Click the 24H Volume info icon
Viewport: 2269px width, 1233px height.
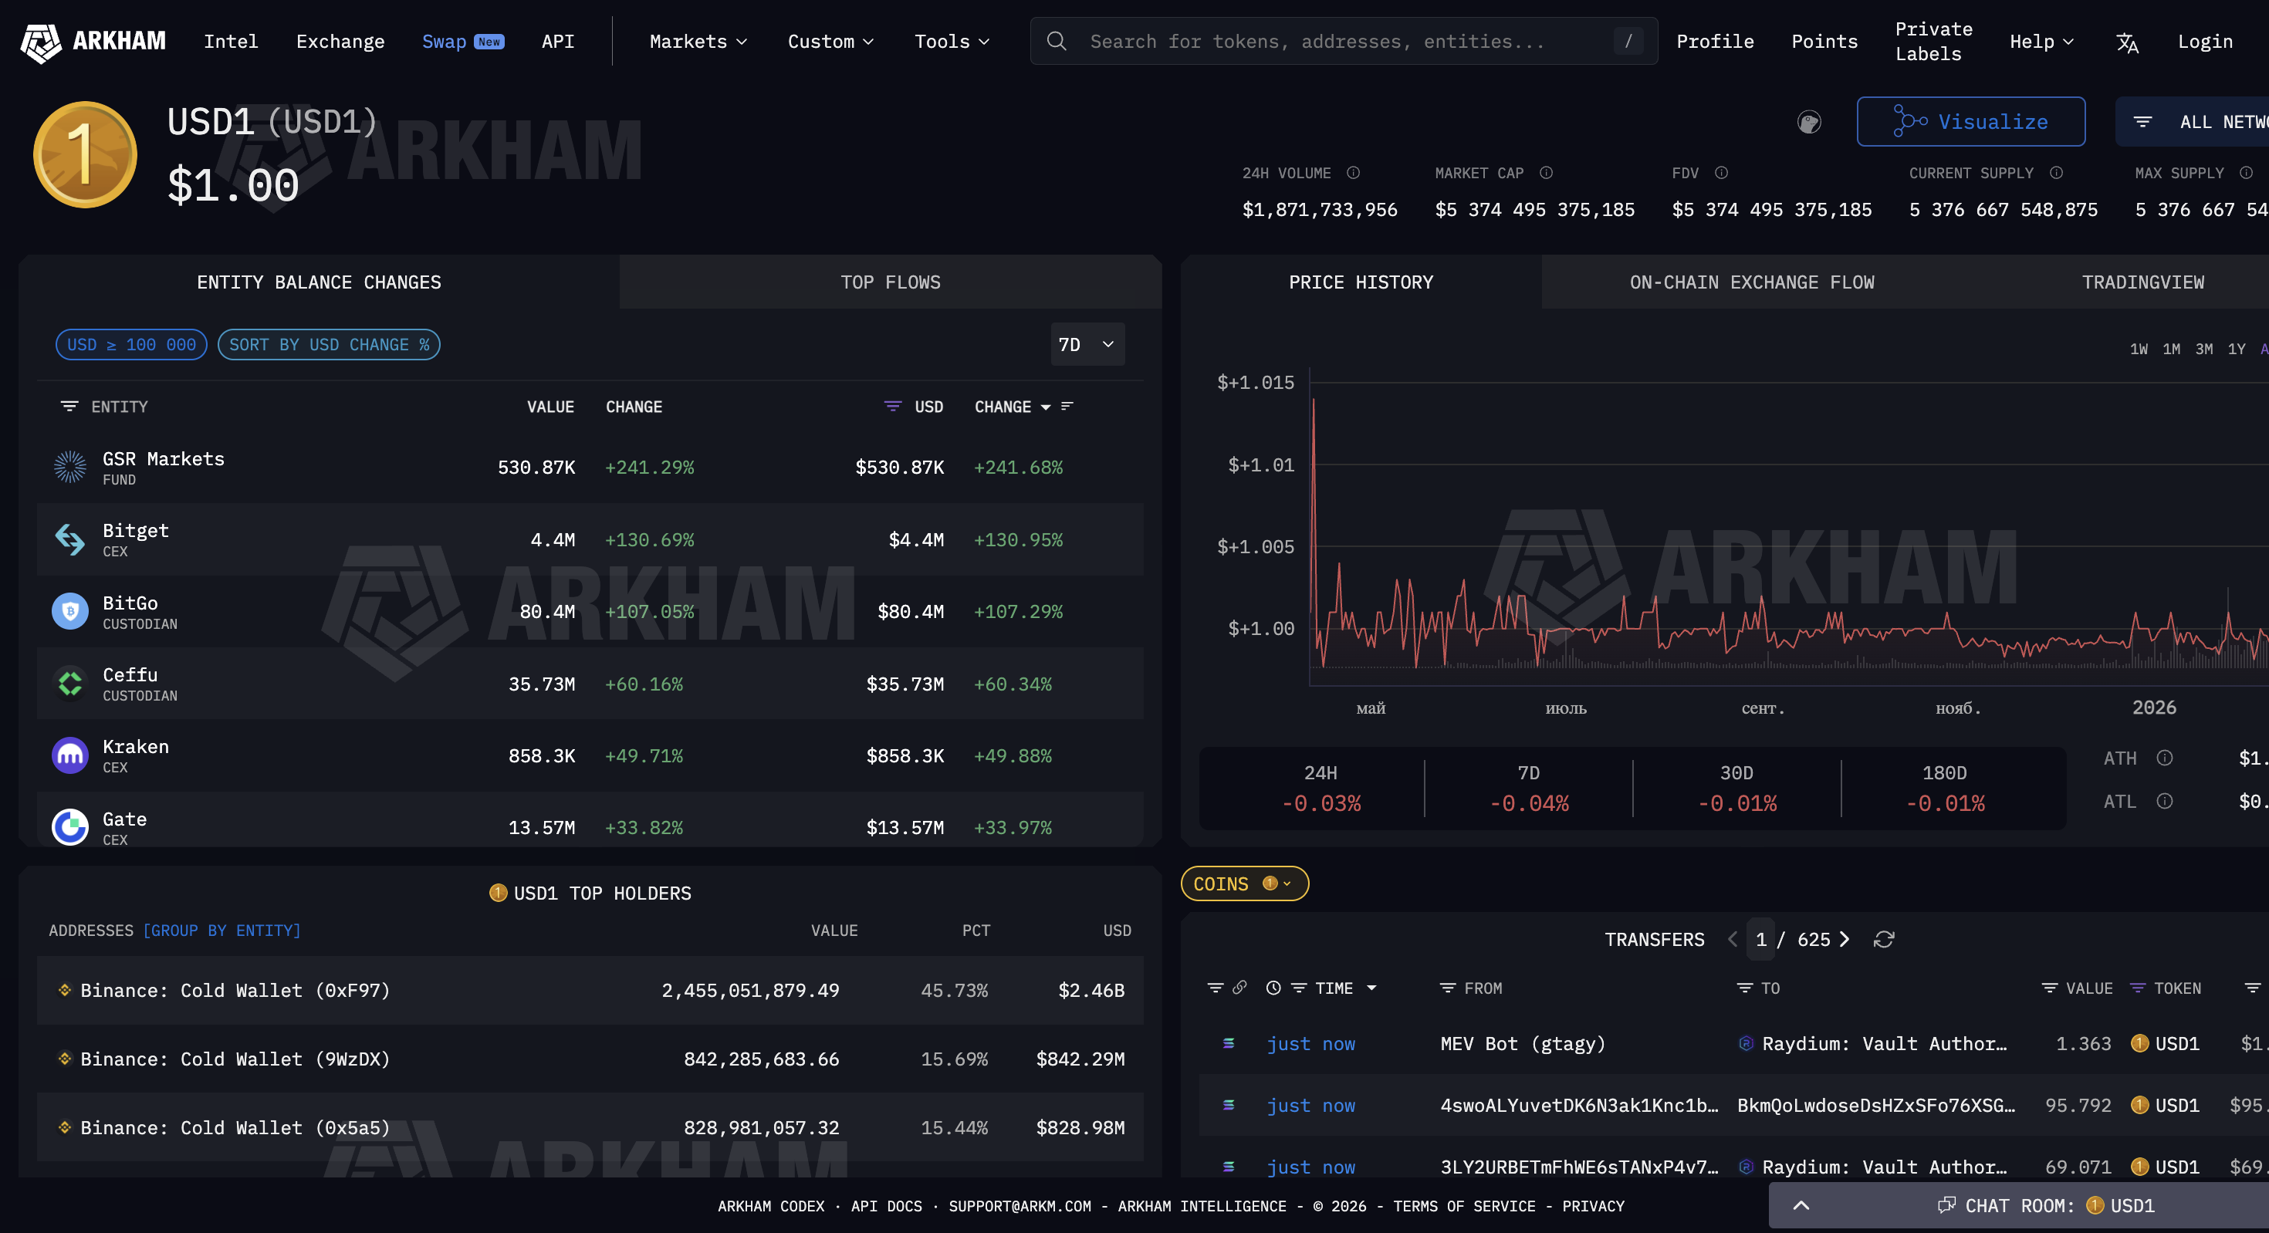coord(1353,173)
